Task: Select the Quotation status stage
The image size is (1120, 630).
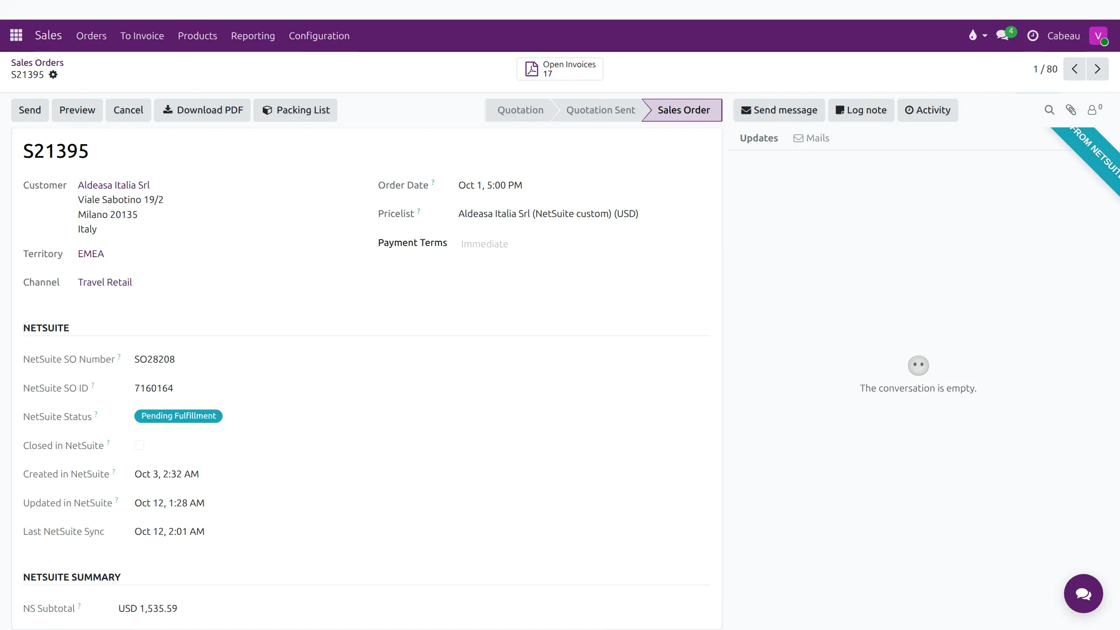Action: [520, 110]
